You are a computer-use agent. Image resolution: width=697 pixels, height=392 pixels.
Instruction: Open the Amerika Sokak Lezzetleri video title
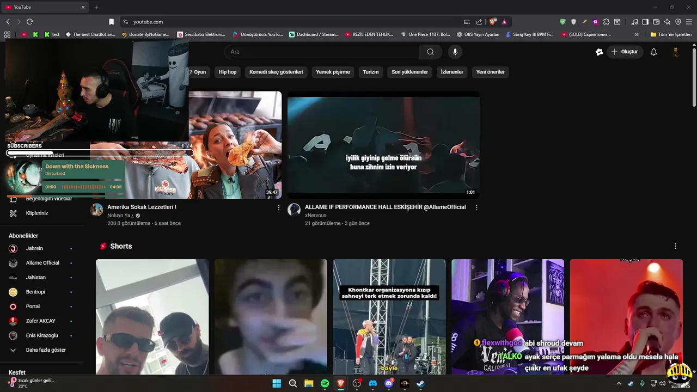coord(142,207)
